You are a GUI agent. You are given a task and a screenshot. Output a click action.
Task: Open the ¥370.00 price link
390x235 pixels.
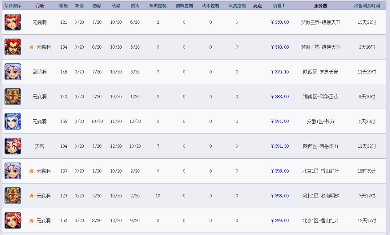(x=279, y=47)
